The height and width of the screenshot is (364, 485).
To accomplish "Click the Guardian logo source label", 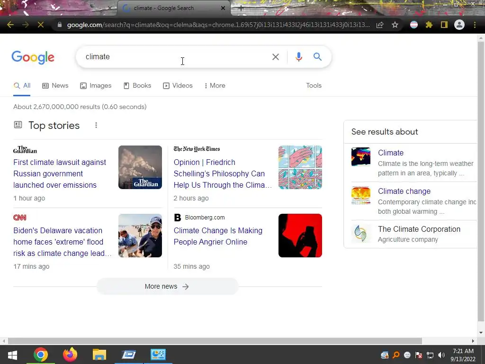I will point(25,150).
